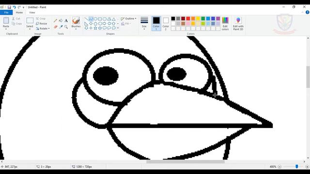
Task: Expand the Rotate dropdown
Action: [x=49, y=29]
